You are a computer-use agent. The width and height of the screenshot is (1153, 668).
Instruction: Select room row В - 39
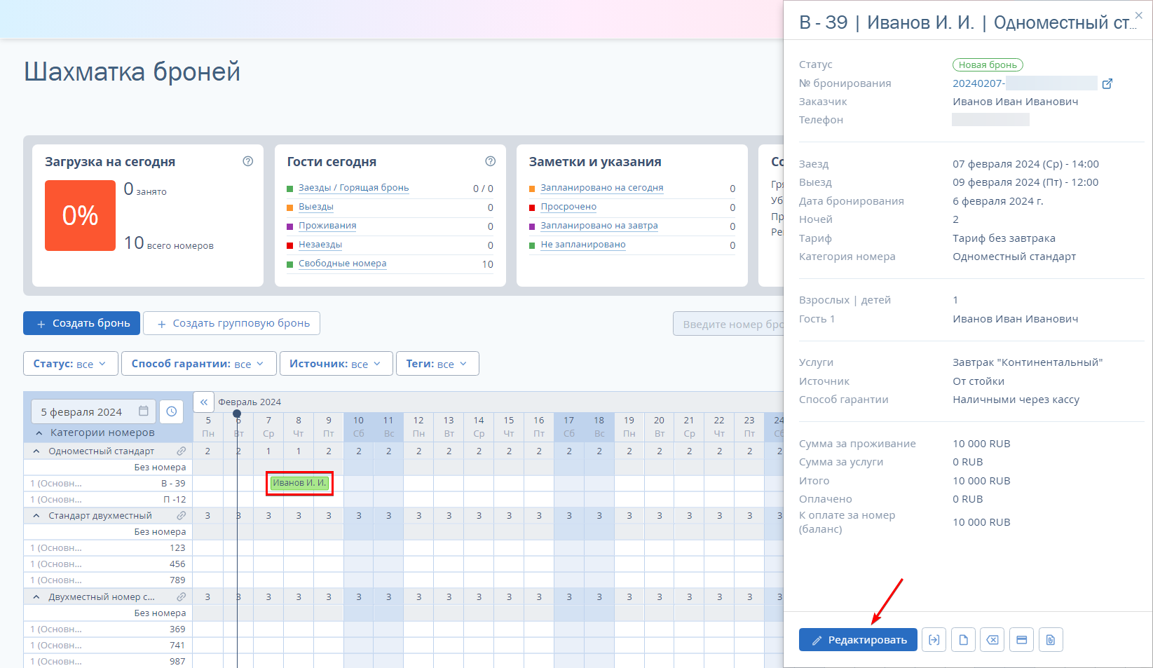coord(108,484)
